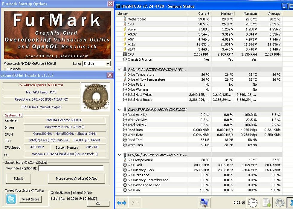Click the clock reset timer icon
The image size is (293, 209).
253,203
